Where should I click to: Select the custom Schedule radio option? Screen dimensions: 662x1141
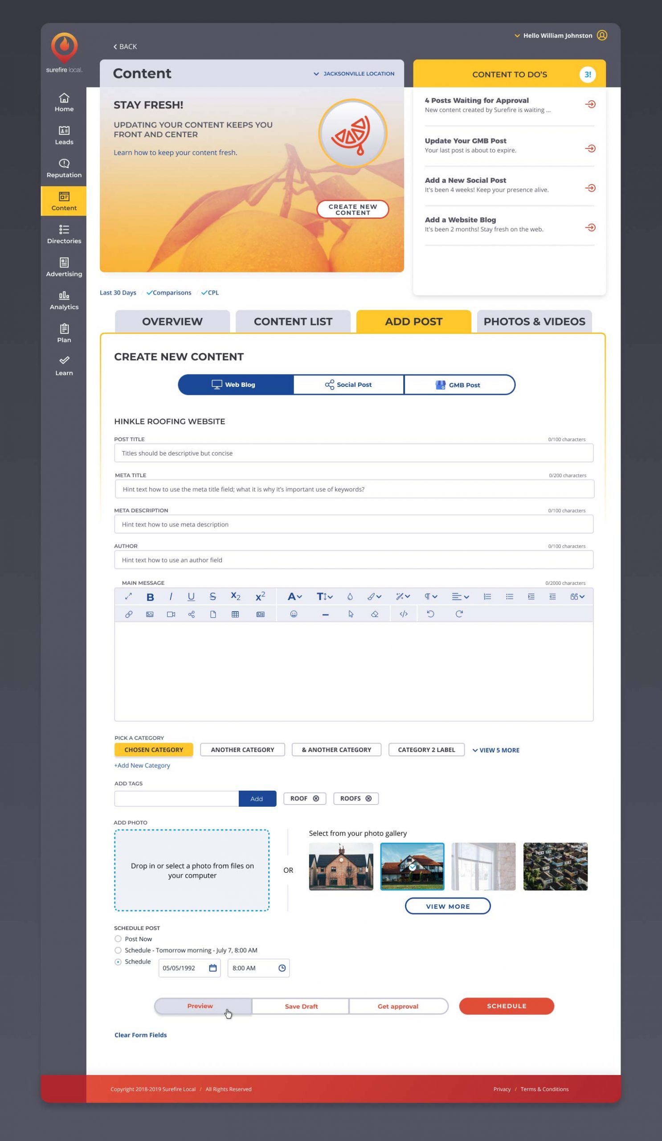coord(118,962)
